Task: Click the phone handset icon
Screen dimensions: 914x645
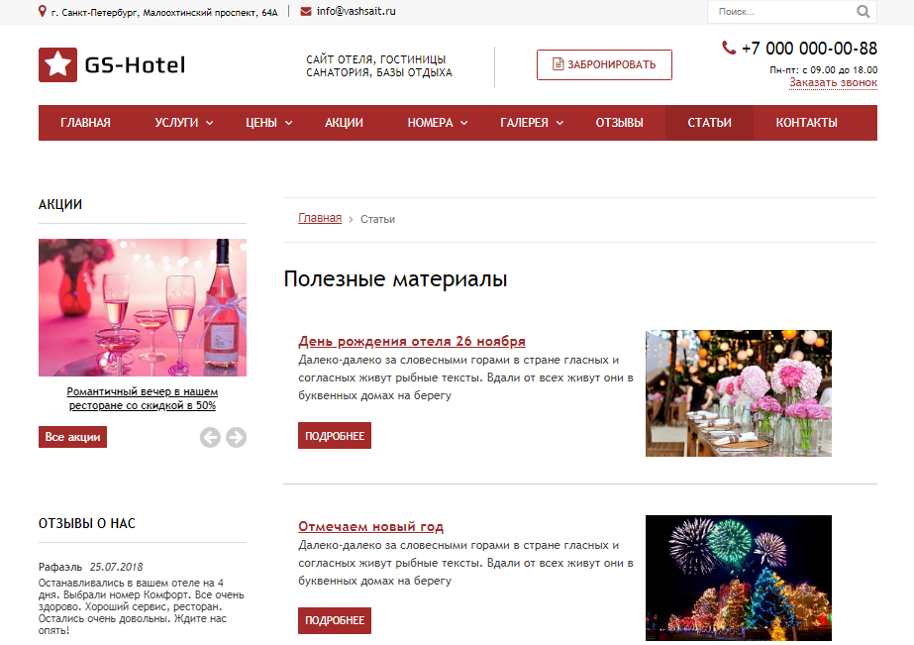Action: [729, 48]
